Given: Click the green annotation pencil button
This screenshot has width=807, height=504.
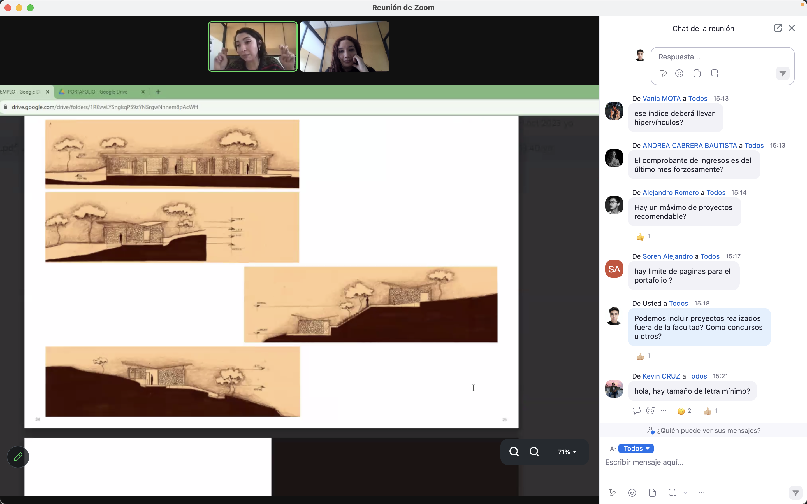Looking at the screenshot, I should [x=18, y=457].
